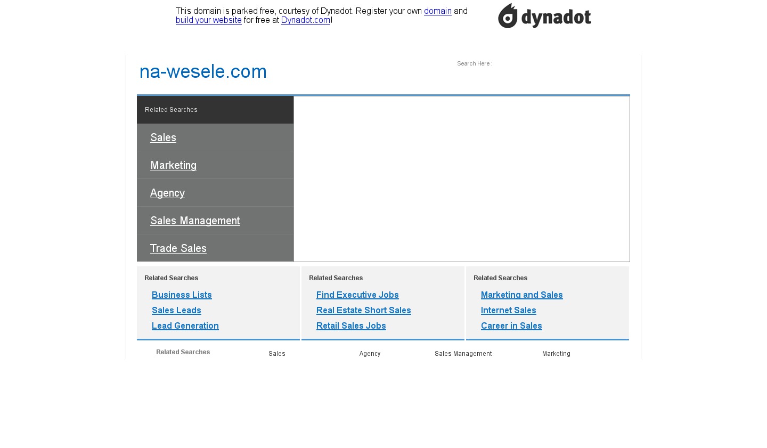Choose the Agency sidebar link
This screenshot has width=767, height=448.
[x=167, y=193]
